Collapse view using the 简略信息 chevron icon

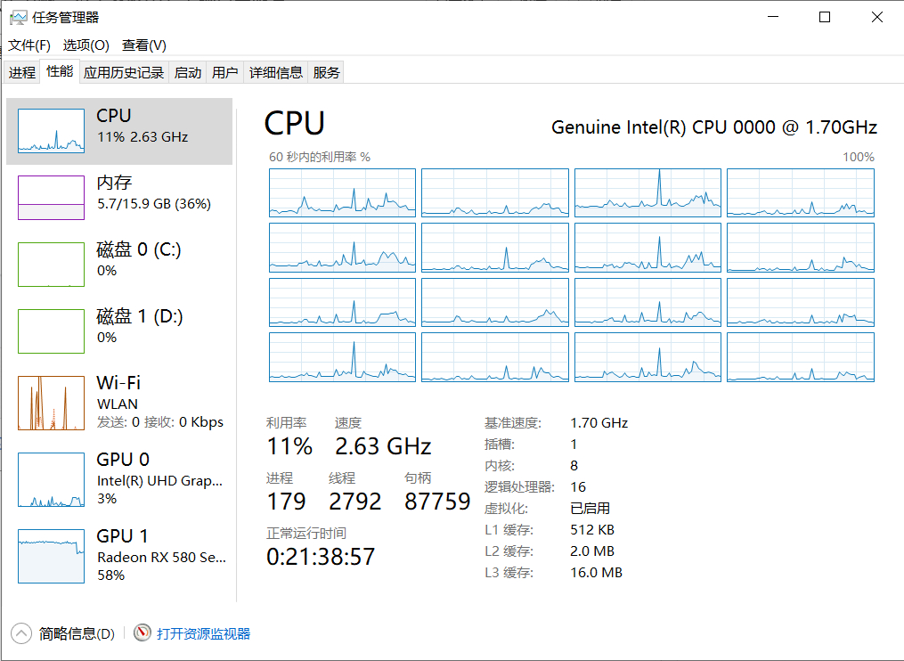pos(21,633)
